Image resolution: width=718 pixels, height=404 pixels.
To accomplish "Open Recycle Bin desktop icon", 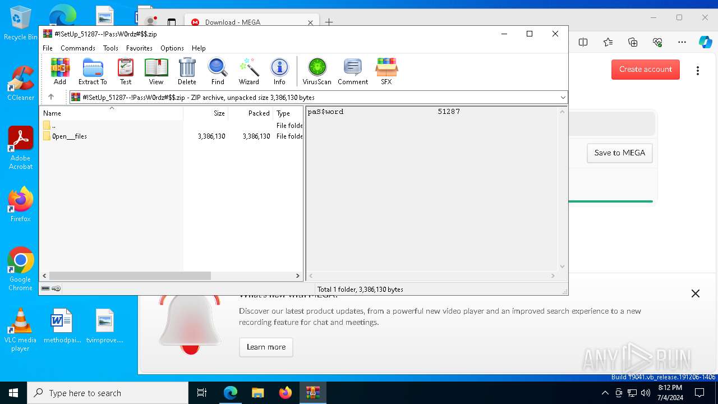I will tap(21, 24).
